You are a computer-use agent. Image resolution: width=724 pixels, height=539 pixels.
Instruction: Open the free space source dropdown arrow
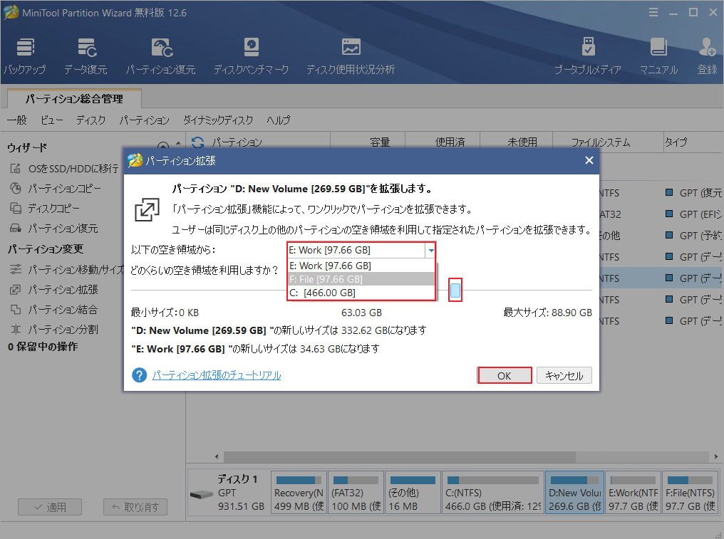[430, 251]
